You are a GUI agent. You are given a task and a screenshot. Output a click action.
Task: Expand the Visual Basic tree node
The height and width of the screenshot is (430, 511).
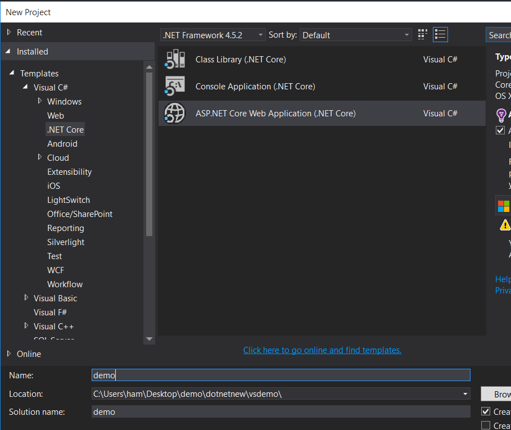[x=26, y=298]
